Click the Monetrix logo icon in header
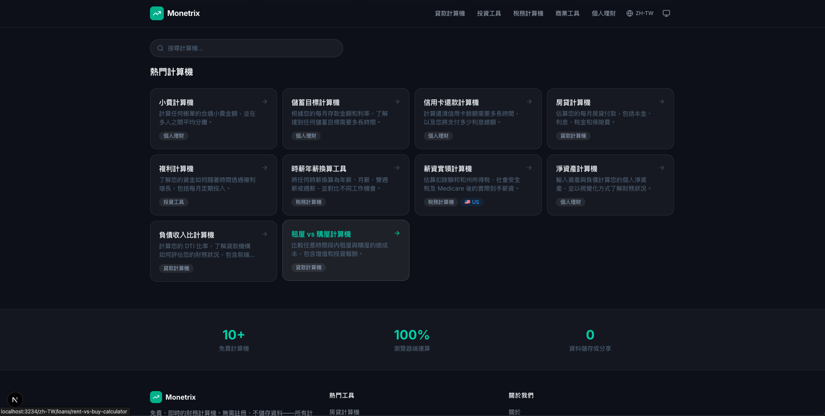The height and width of the screenshot is (416, 825). 157,13
